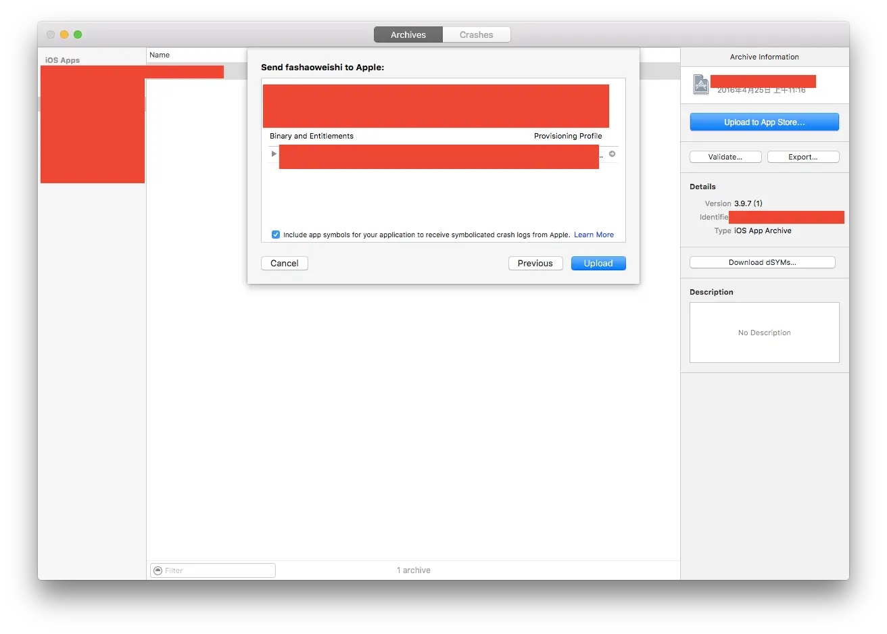Click the 1 archive status text

tap(414, 570)
